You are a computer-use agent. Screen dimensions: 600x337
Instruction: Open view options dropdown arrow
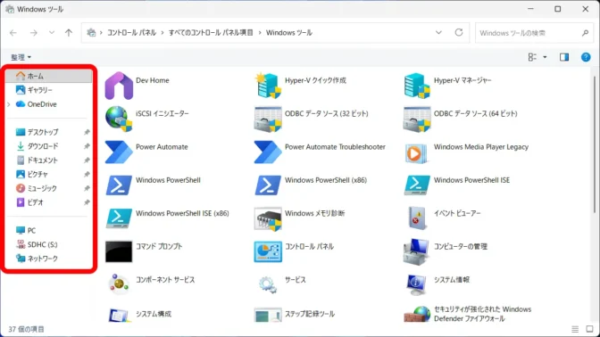pyautogui.click(x=545, y=57)
